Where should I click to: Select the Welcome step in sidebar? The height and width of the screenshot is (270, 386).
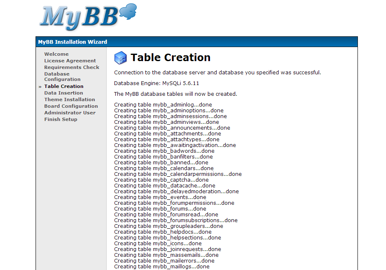[x=56, y=54]
